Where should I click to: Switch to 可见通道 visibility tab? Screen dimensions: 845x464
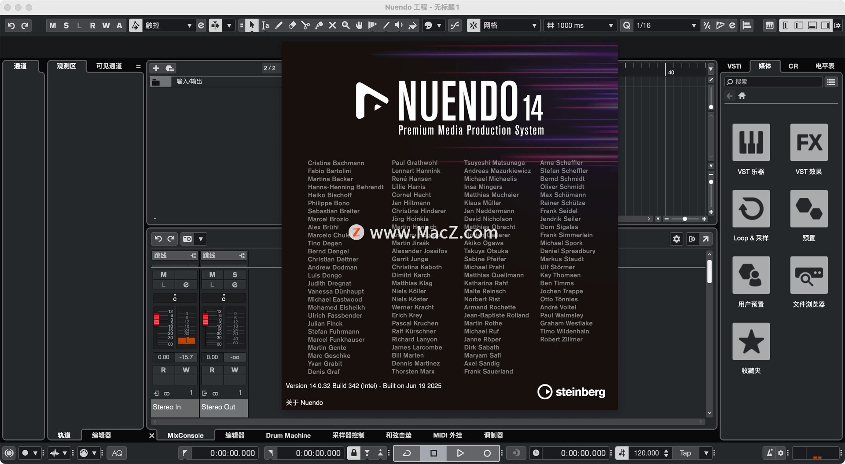[x=109, y=66]
